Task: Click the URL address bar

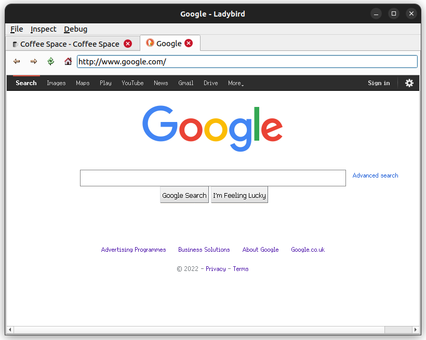Action: tap(247, 62)
